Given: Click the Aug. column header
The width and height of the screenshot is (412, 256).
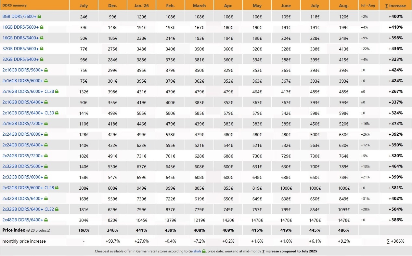Looking at the screenshot, I should (343, 6).
